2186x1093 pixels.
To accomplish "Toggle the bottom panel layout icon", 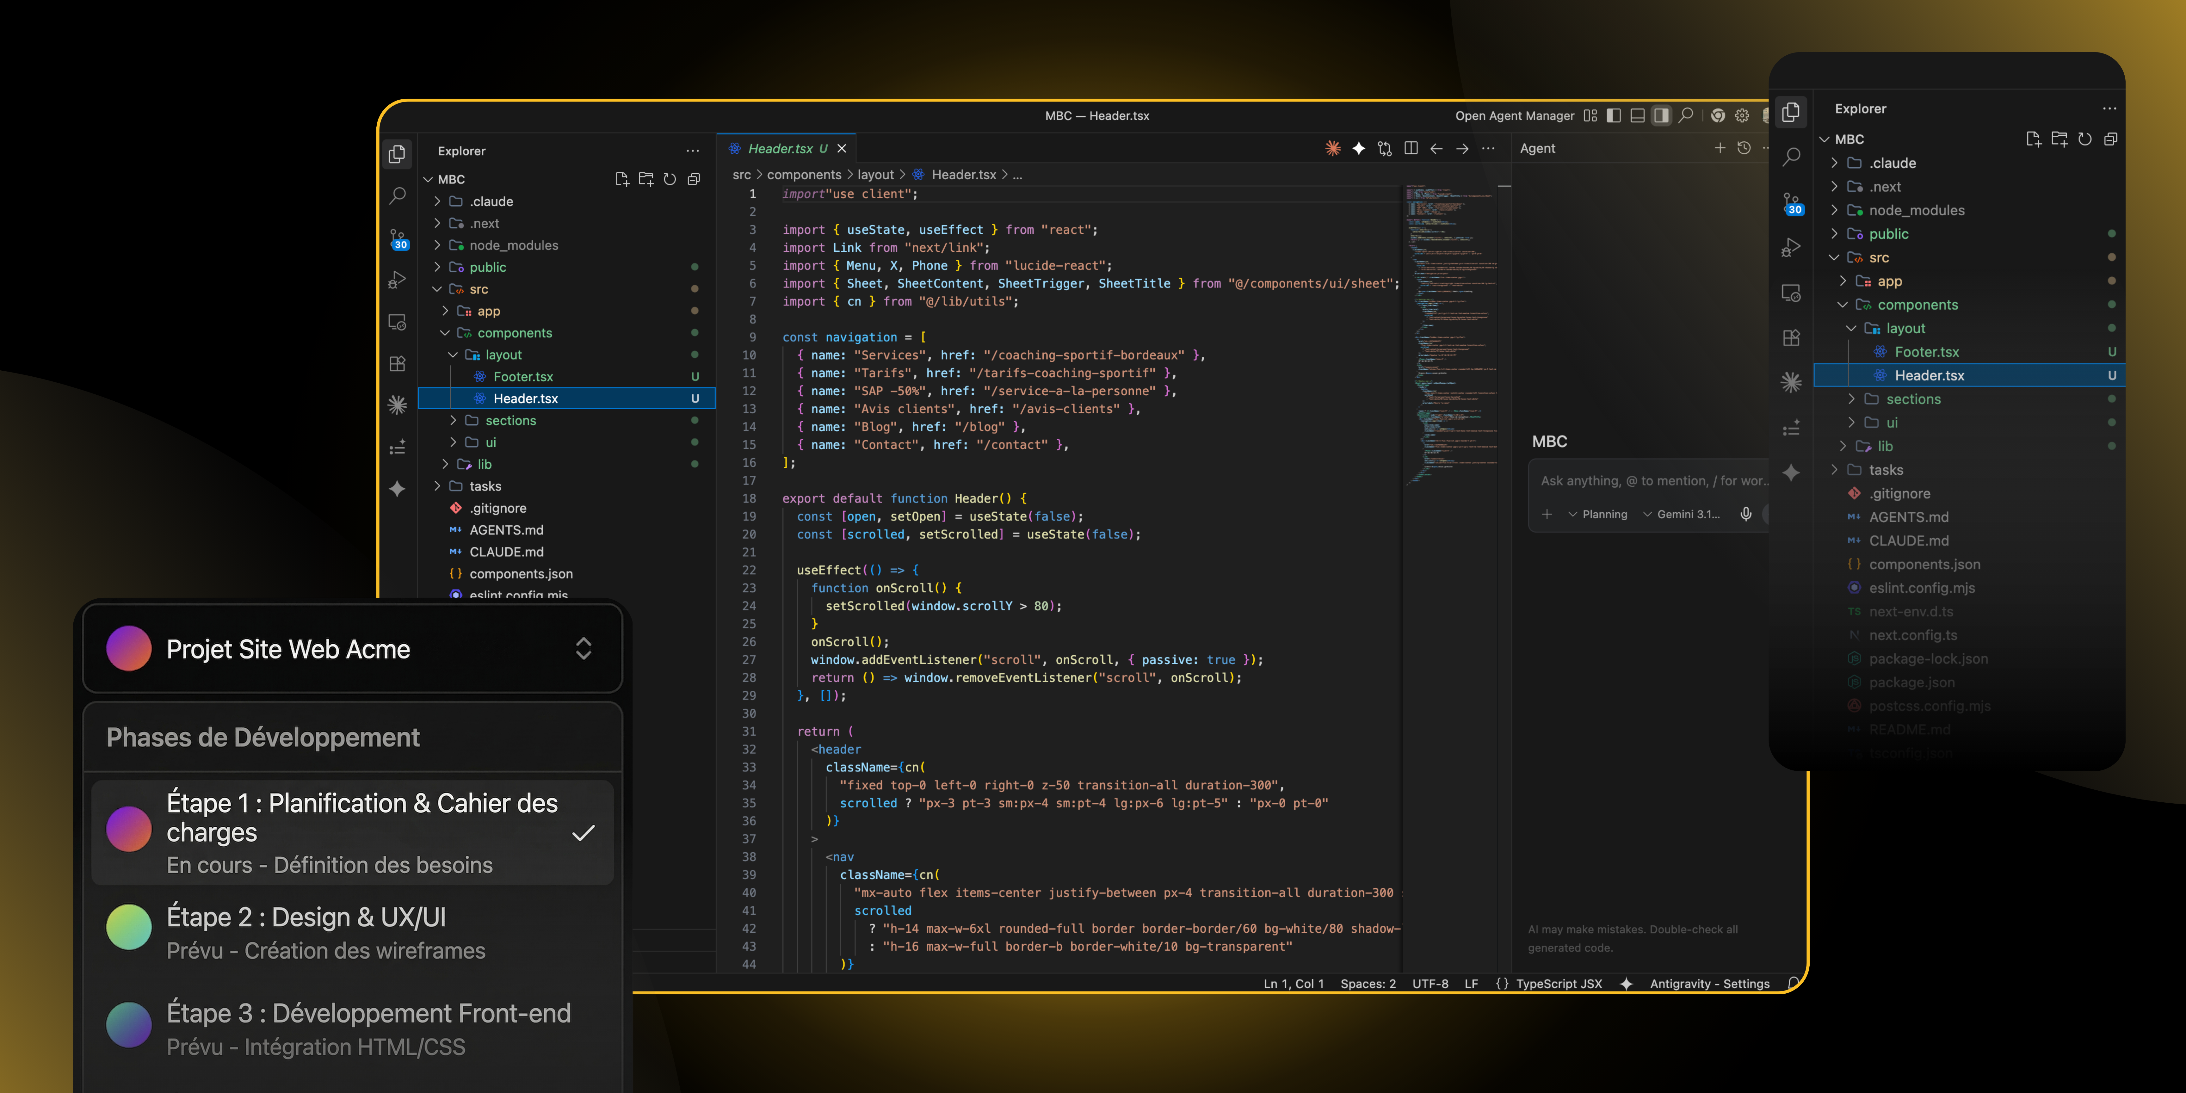I will coord(1638,115).
